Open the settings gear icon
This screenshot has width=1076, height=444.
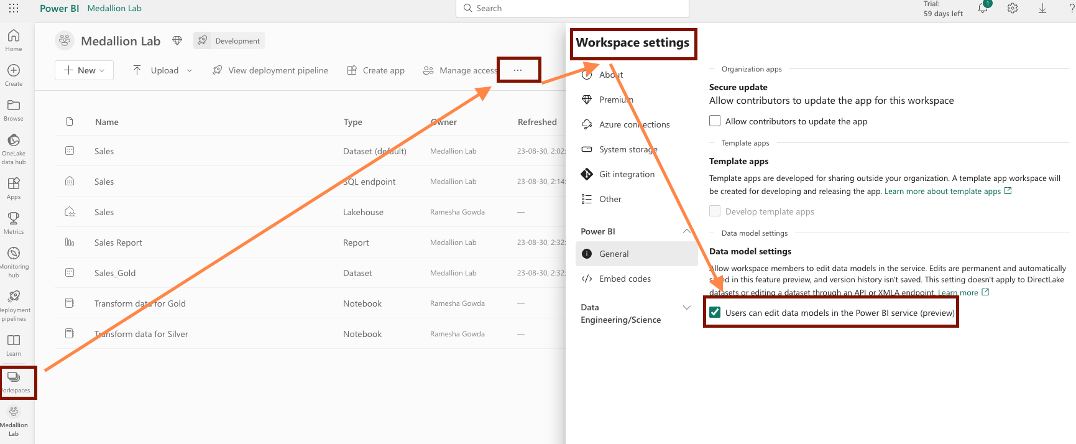coord(1013,9)
